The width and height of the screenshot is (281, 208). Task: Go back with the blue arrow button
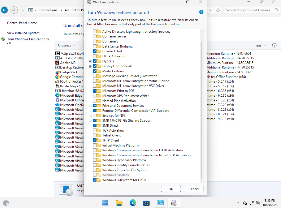4,10
